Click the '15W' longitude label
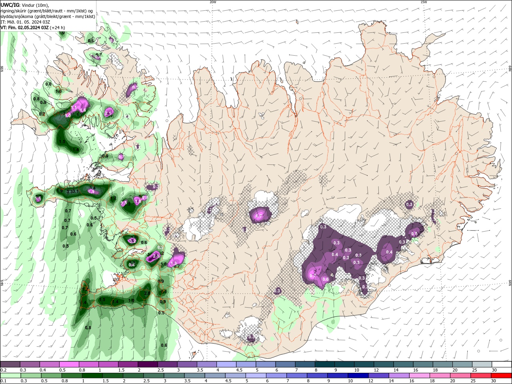This screenshot has width=512, height=384. pos(424,2)
